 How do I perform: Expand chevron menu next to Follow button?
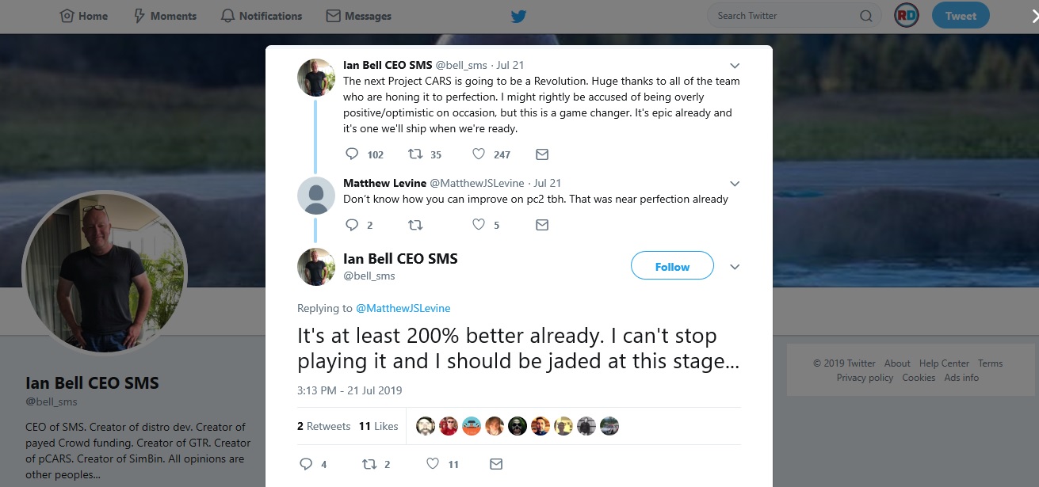735,267
